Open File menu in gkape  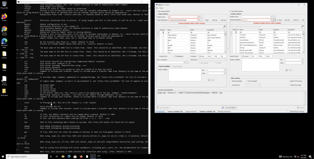coord(157,8)
